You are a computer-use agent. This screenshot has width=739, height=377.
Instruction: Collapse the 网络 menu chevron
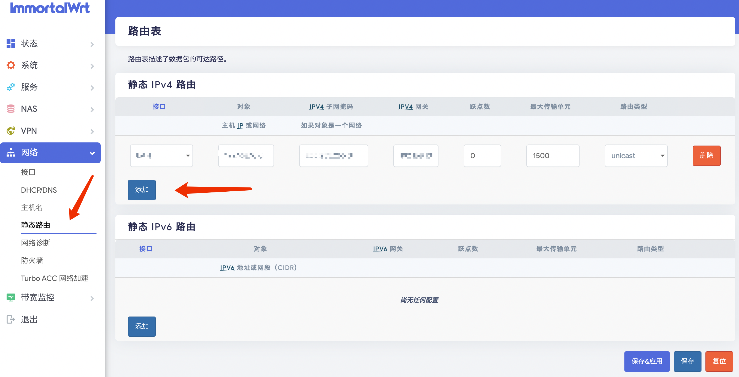92,153
